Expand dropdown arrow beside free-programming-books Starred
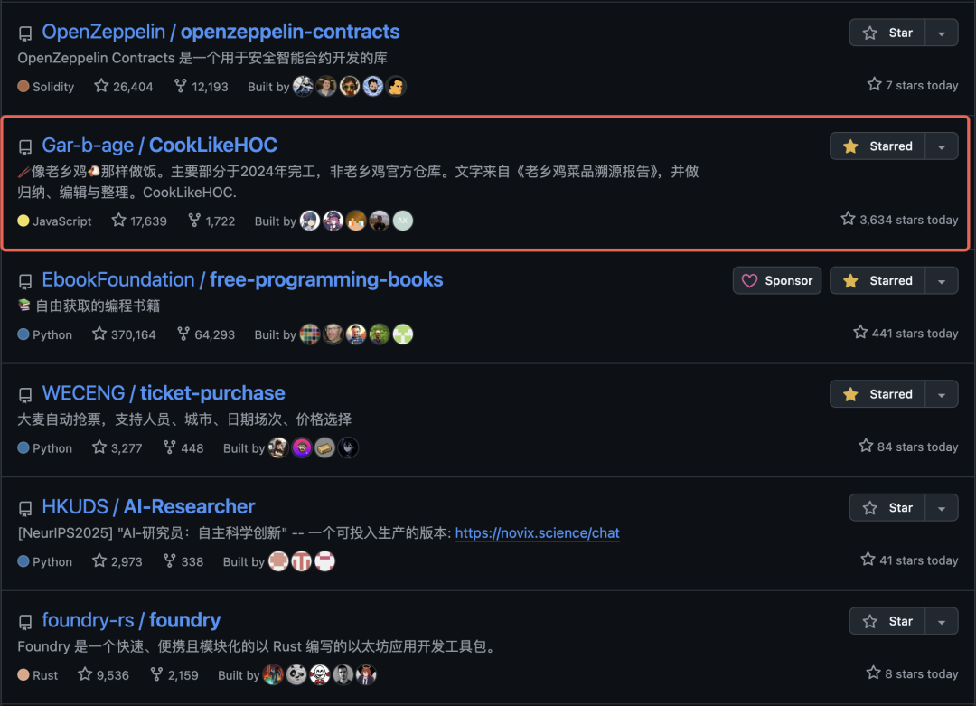Image resolution: width=976 pixels, height=706 pixels. [x=942, y=281]
